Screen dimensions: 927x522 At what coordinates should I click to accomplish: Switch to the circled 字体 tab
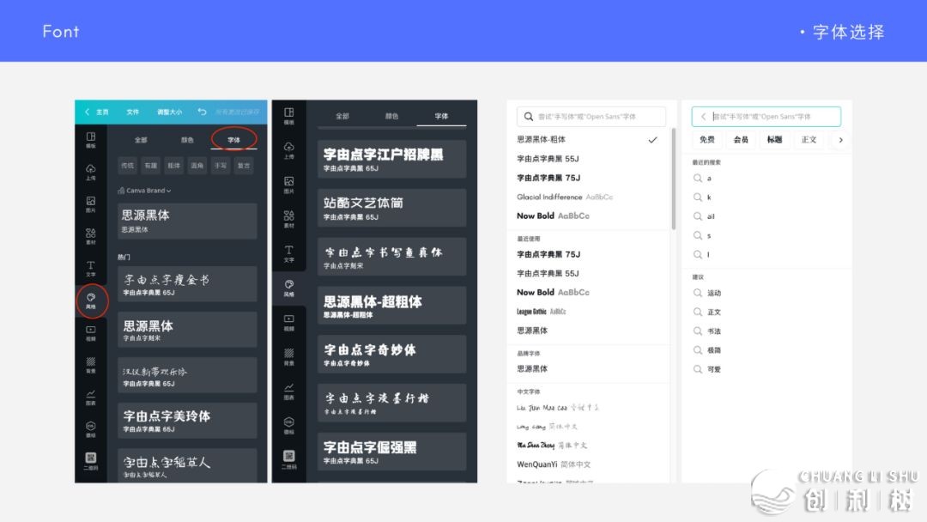click(233, 139)
